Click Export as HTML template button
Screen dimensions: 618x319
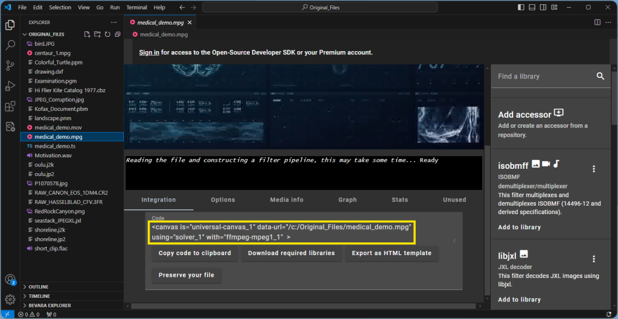click(392, 253)
